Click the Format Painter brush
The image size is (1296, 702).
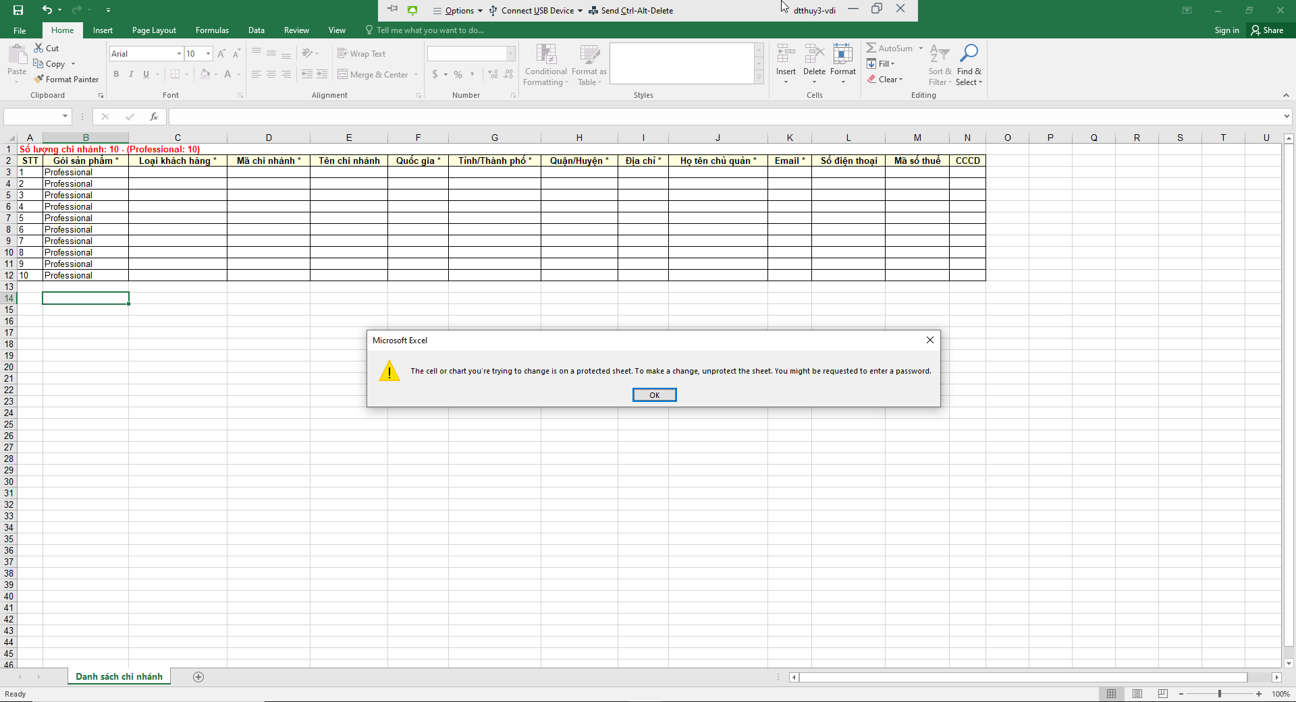point(39,80)
